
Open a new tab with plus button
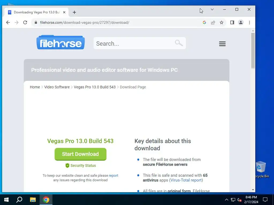tap(74, 12)
